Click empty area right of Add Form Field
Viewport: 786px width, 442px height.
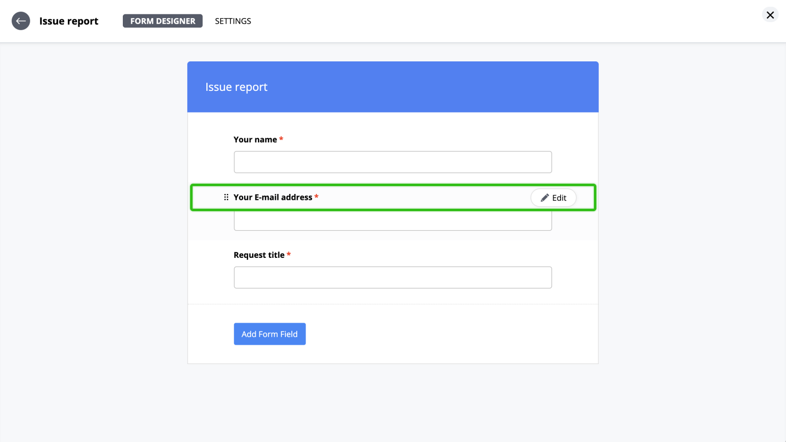point(442,334)
